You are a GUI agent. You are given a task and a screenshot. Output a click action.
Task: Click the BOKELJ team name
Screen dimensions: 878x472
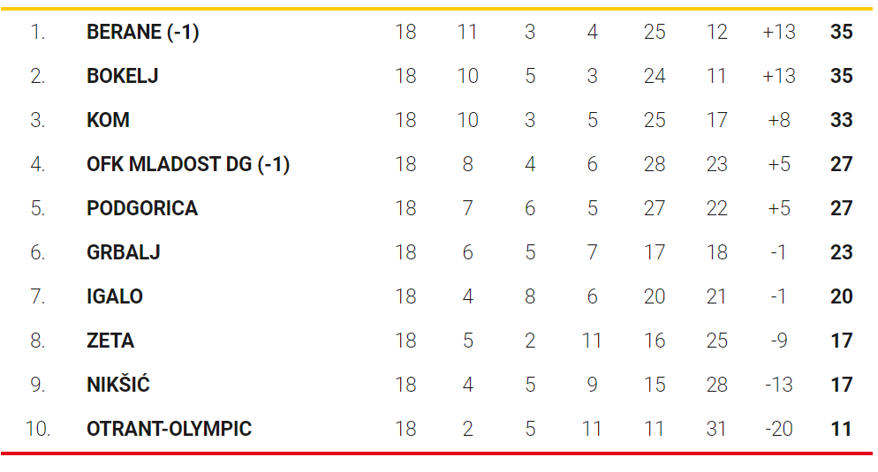tap(123, 76)
